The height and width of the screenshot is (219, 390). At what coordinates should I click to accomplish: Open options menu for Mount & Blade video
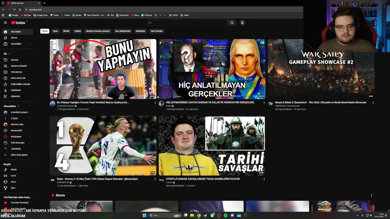pyautogui.click(x=373, y=103)
